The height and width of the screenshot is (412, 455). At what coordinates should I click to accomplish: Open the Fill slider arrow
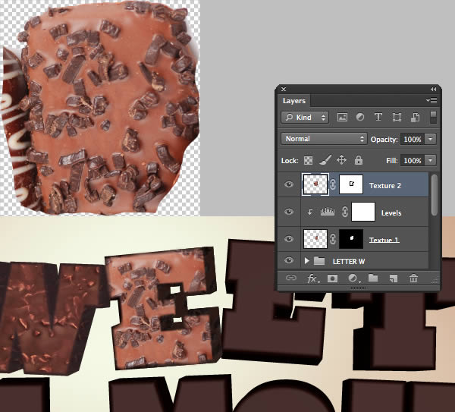tap(430, 160)
